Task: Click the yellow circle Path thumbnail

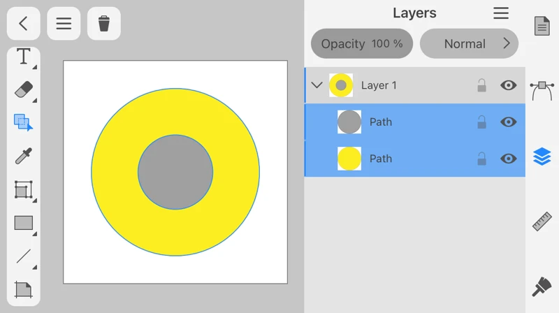Action: [349, 159]
